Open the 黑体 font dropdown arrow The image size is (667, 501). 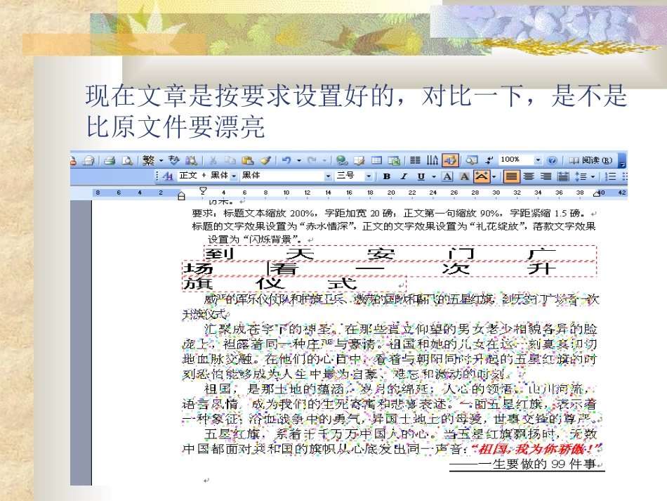coord(328,176)
